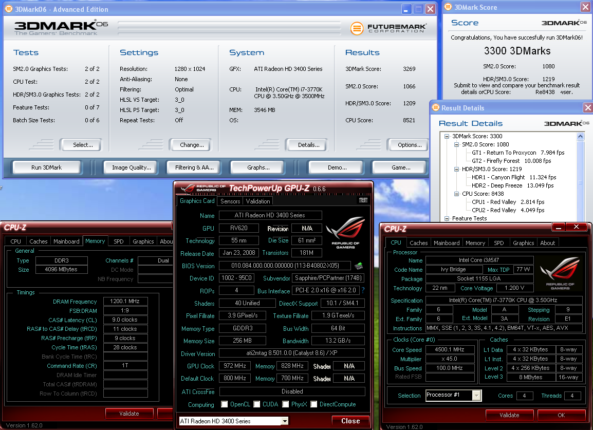Click the Result Details scrollbar up arrow
This screenshot has width=593, height=430.
point(581,136)
